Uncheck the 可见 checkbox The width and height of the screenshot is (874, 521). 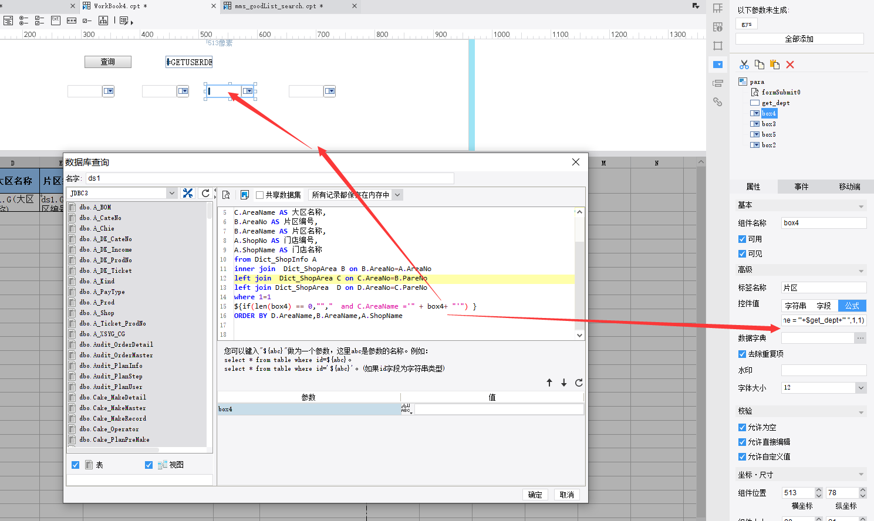[742, 253]
